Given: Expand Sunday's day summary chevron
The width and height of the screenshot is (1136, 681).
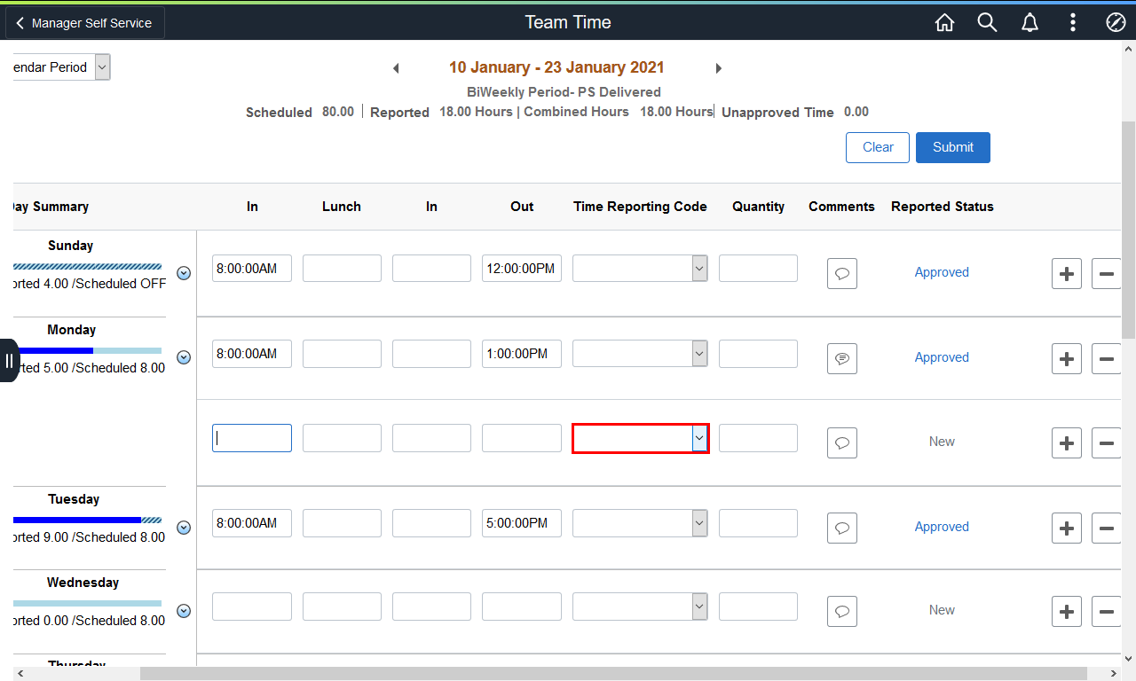Looking at the screenshot, I should tap(184, 273).
